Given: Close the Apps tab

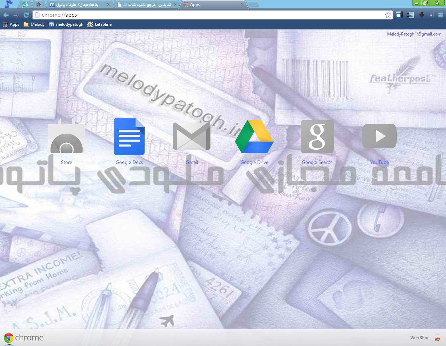Looking at the screenshot, I should (242, 5).
